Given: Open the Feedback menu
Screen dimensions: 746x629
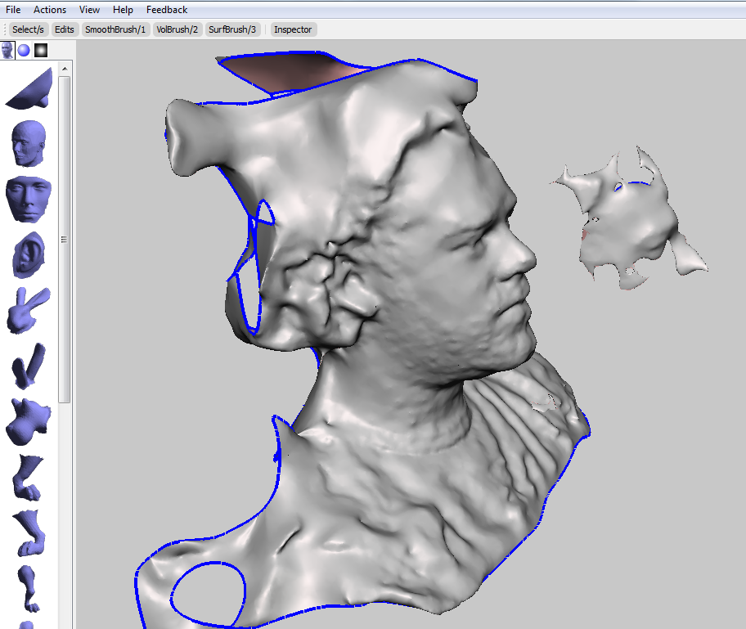Looking at the screenshot, I should click(x=167, y=10).
